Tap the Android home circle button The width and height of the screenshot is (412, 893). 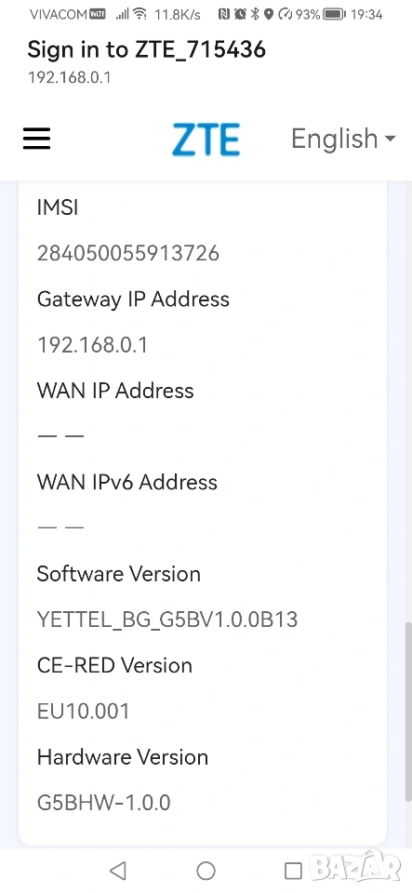tap(206, 871)
